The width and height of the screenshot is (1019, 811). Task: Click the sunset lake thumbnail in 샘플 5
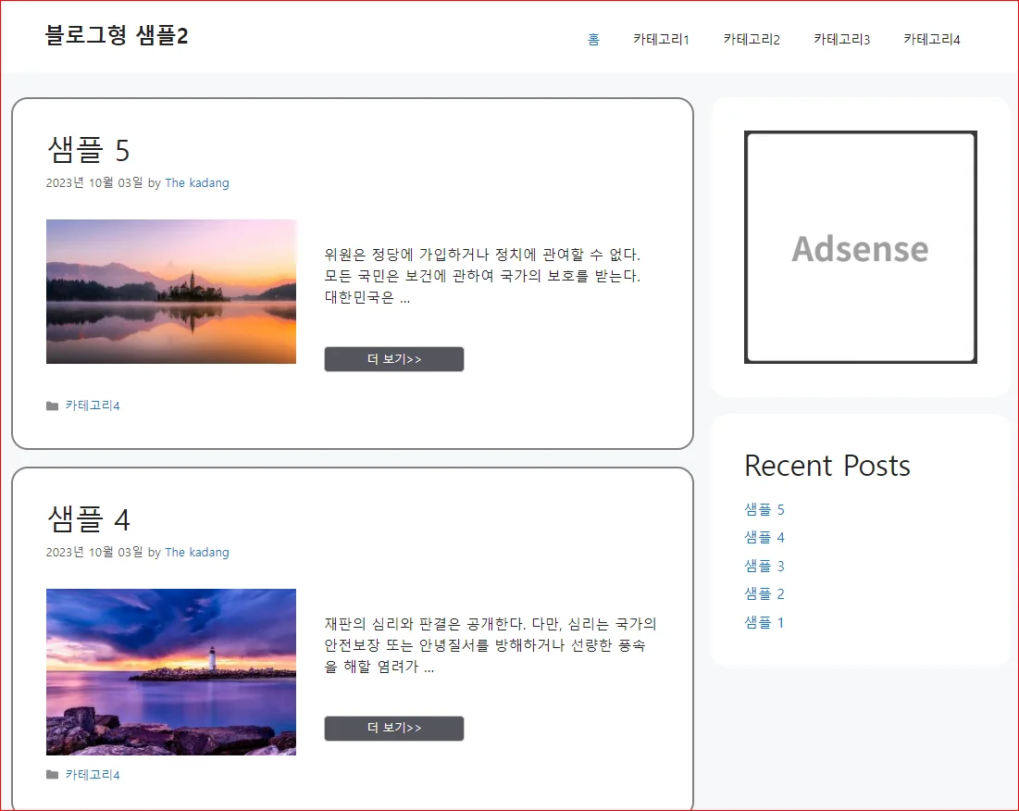(170, 291)
